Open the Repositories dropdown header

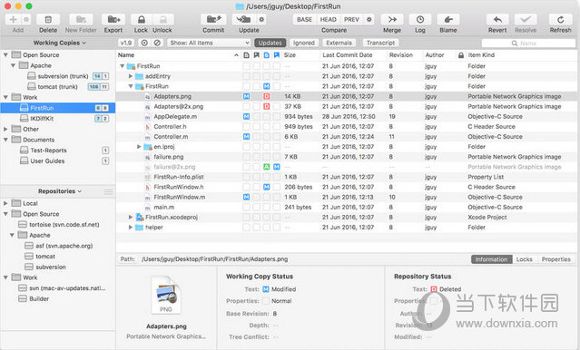(59, 191)
